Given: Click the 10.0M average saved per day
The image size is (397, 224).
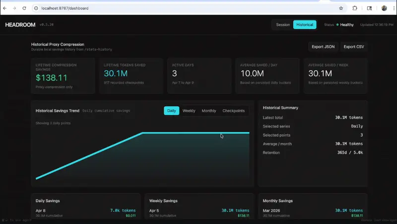Looking at the screenshot, I should [x=252, y=74].
